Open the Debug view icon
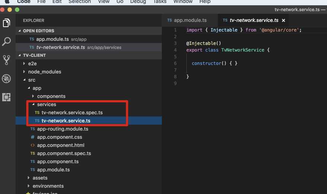 6,79
